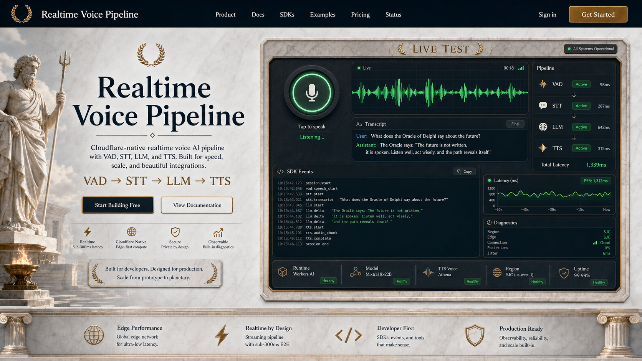Open the Product menu
The height and width of the screenshot is (361, 642).
point(225,15)
